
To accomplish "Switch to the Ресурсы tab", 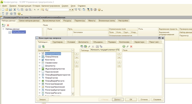I will [67, 21].
